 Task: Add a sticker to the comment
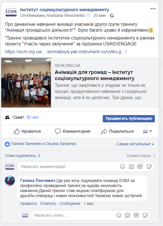149,167
